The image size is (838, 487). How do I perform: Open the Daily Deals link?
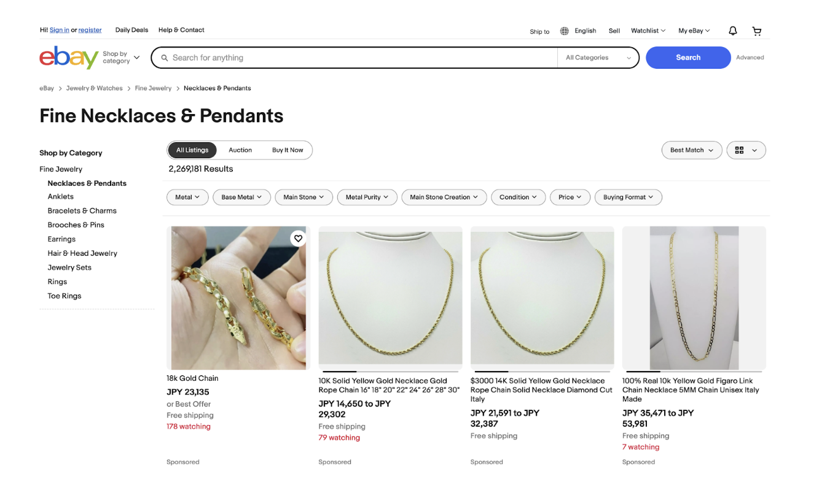(131, 30)
